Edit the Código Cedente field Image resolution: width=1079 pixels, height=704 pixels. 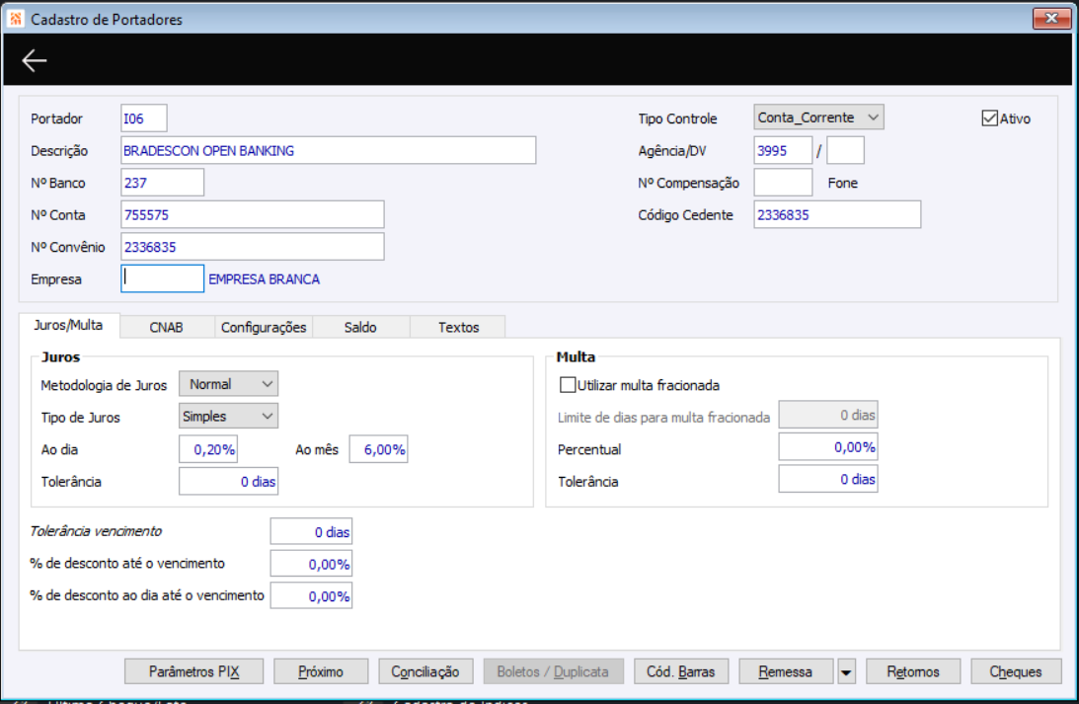pyautogui.click(x=837, y=214)
